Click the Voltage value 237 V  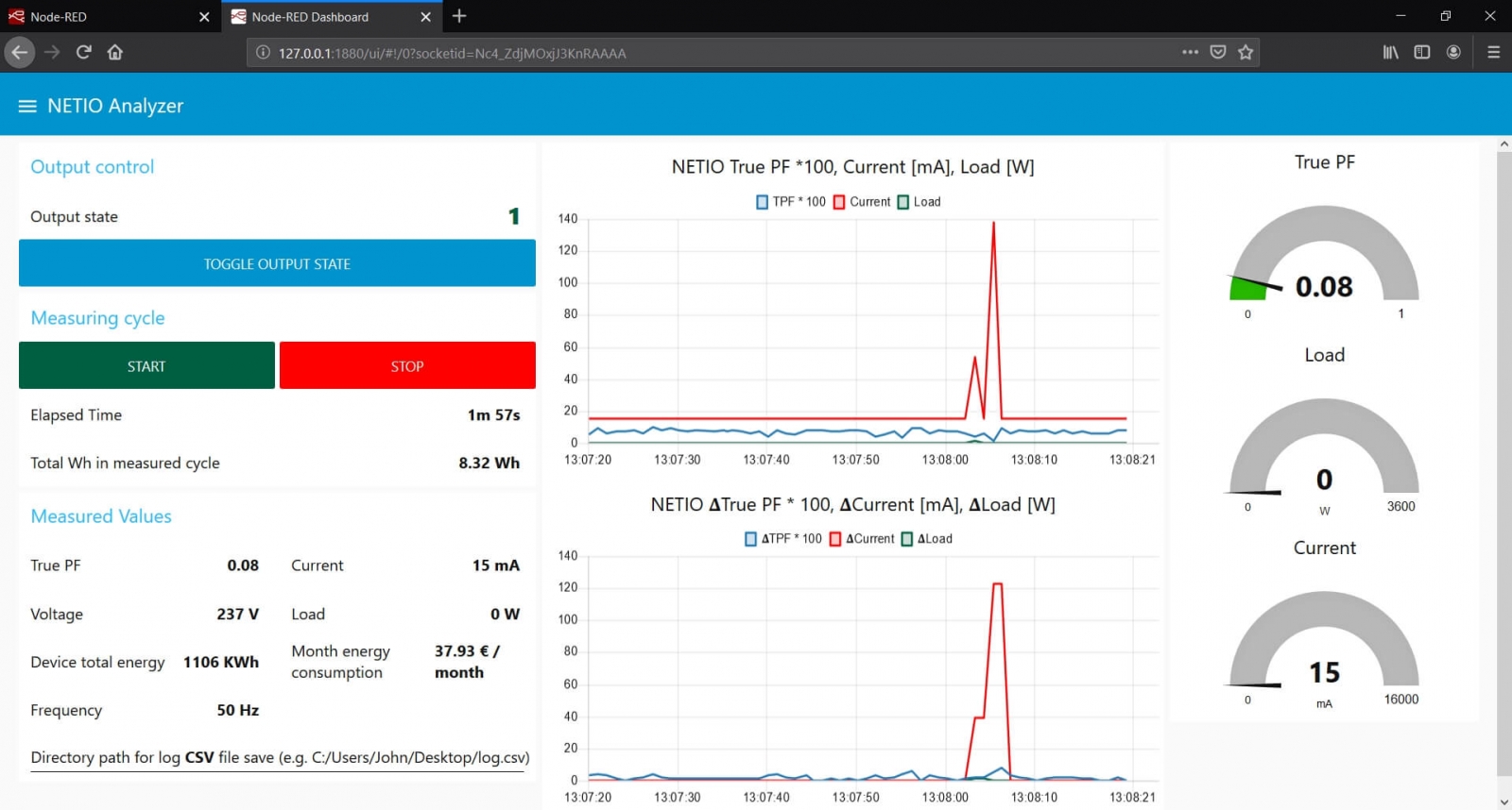tap(237, 615)
